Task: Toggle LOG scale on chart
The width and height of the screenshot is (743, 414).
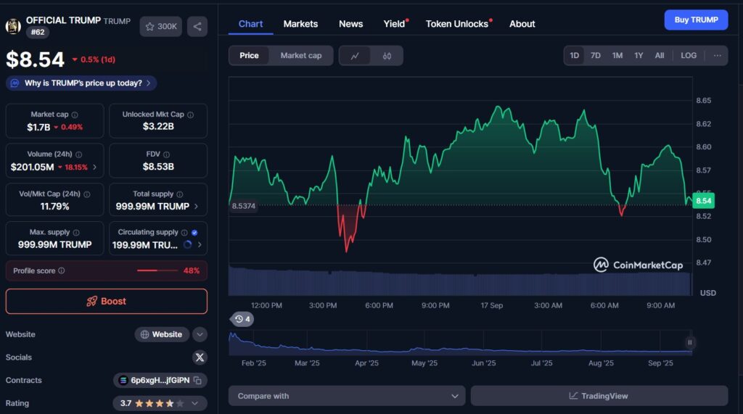Action: 689,55
